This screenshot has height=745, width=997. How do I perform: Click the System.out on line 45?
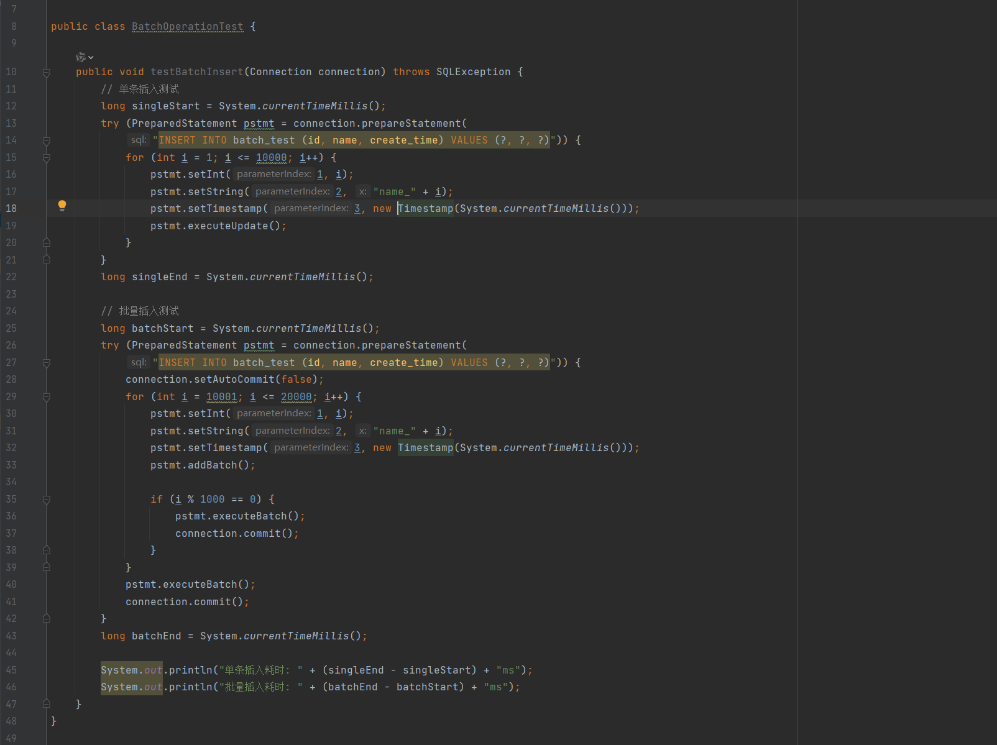tap(131, 670)
